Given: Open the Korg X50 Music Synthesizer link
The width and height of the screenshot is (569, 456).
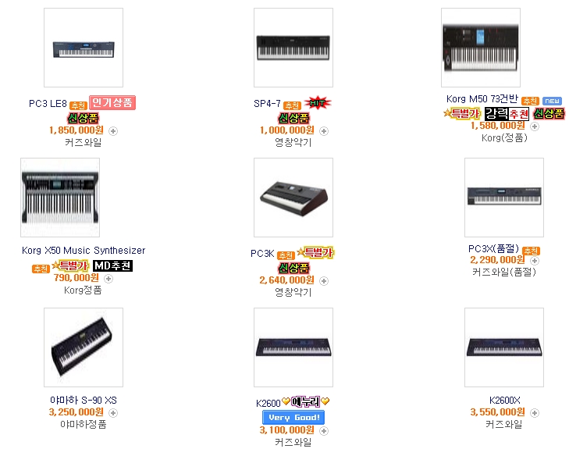Looking at the screenshot, I should (x=84, y=251).
